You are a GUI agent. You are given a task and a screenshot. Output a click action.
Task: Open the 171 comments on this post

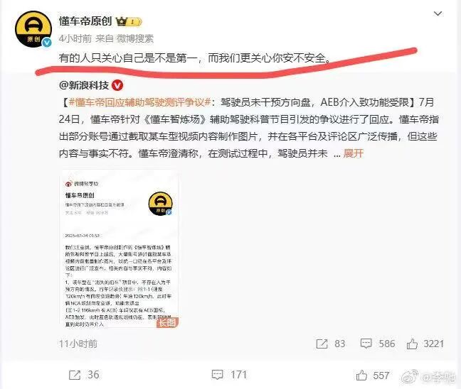click(x=229, y=375)
